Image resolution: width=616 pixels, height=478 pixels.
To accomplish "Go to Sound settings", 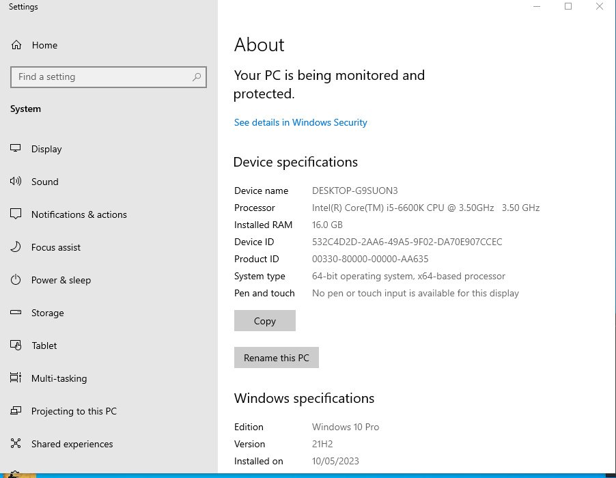I will [45, 182].
